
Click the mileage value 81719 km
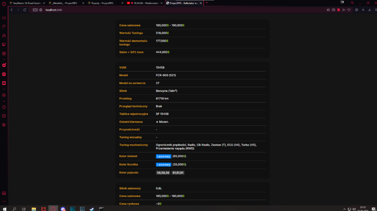point(162,99)
